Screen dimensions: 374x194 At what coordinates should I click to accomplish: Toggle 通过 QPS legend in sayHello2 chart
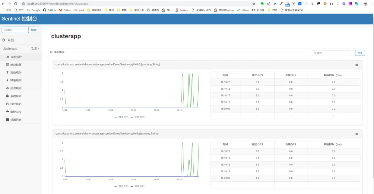point(121,117)
